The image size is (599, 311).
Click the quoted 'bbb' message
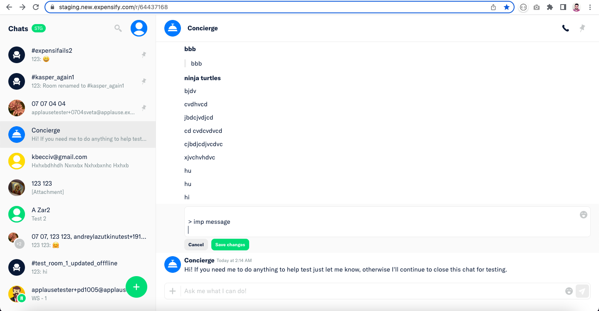(x=196, y=64)
